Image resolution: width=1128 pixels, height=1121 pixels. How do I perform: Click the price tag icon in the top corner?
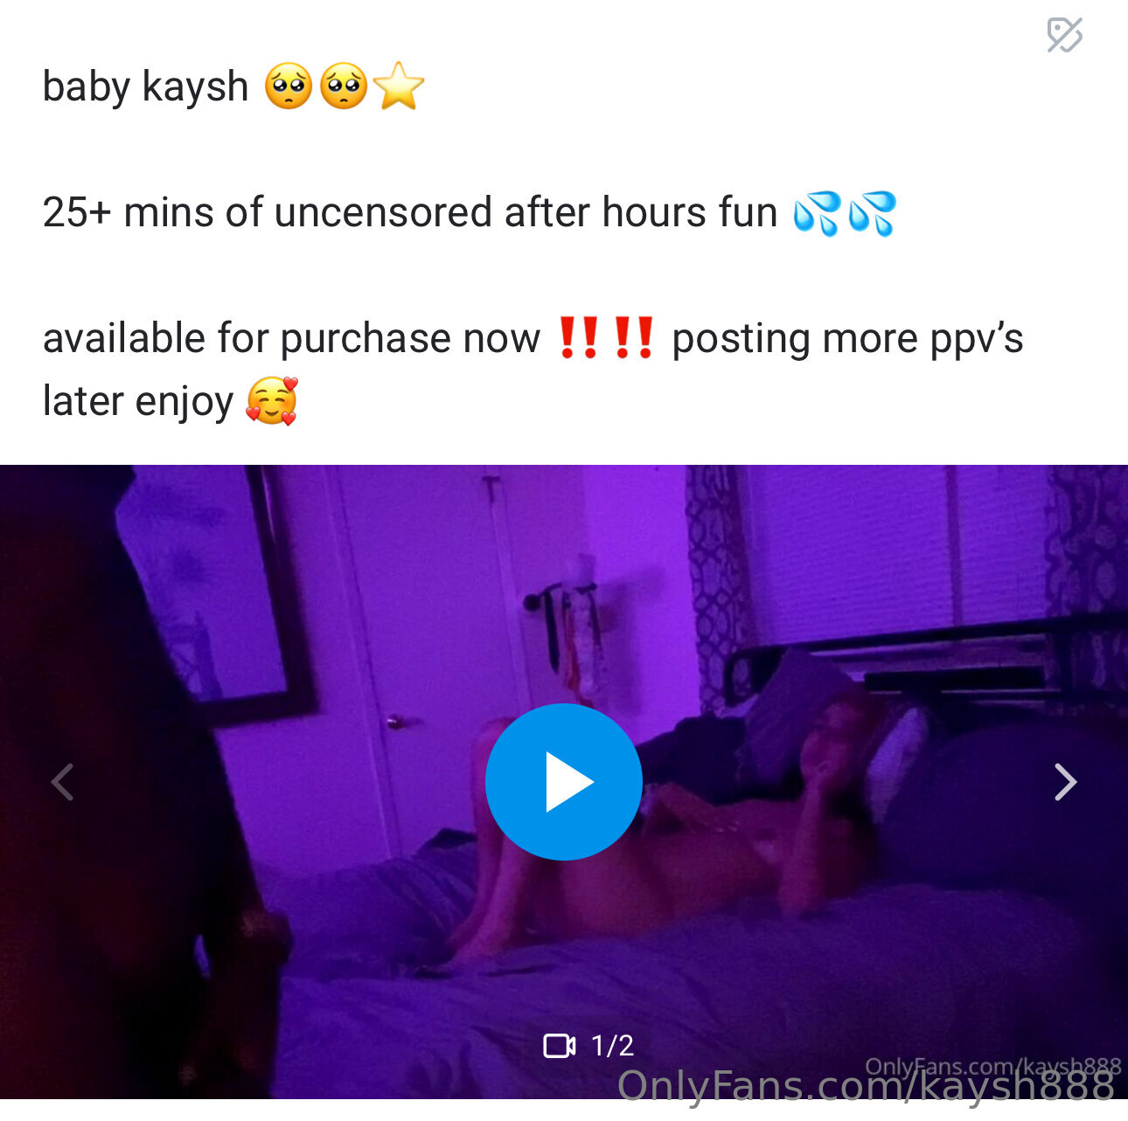(x=1064, y=35)
